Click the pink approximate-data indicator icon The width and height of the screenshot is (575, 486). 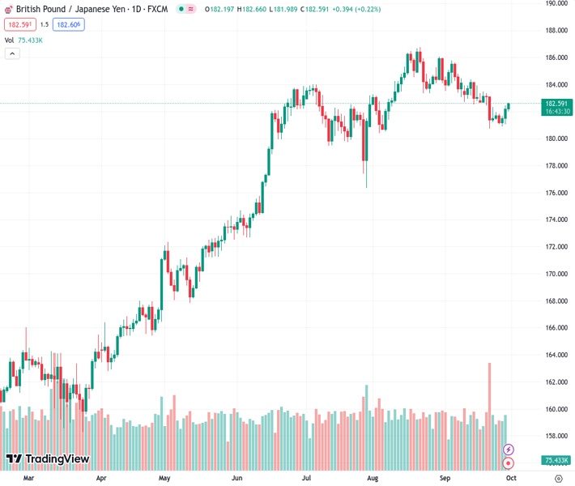click(193, 10)
